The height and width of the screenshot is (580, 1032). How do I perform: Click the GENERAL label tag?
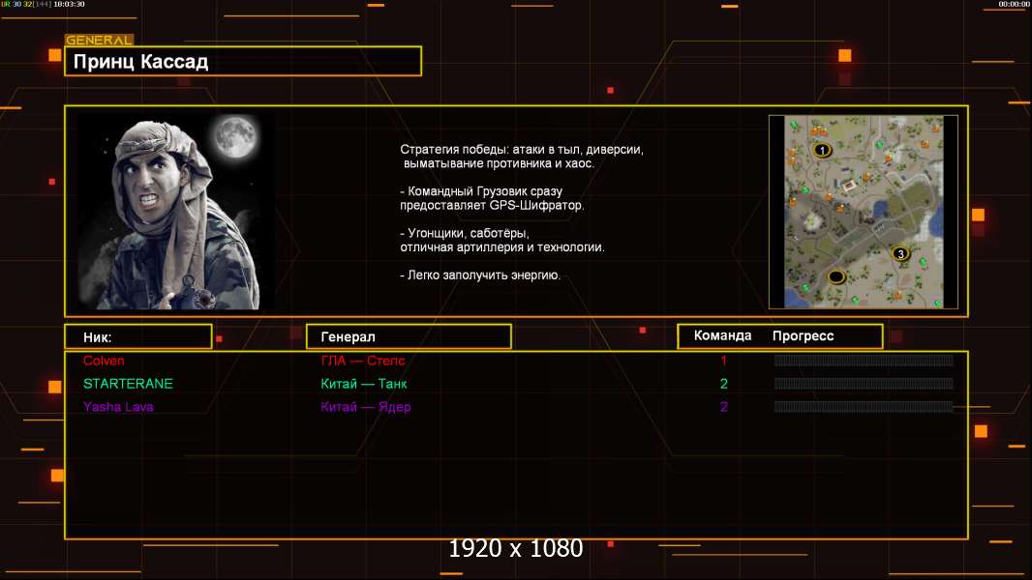[x=99, y=40]
